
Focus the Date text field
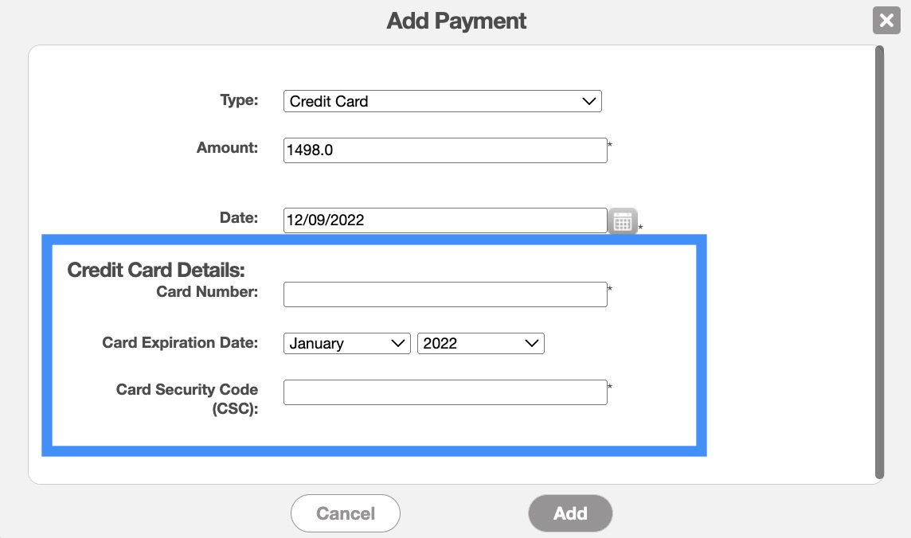pos(445,220)
